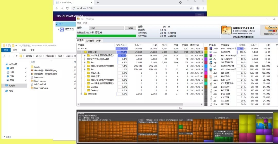Switch to 关于 tab
This screenshot has width=278, height=144.
[98, 41]
